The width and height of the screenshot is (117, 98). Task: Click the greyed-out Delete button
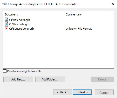[x=102, y=79]
